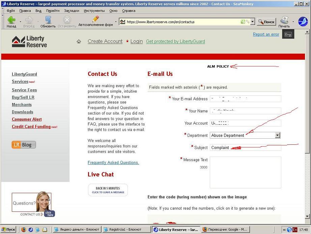Open the Service Fees sidebar link
Viewport: 311px width, 234px height.
24,90
